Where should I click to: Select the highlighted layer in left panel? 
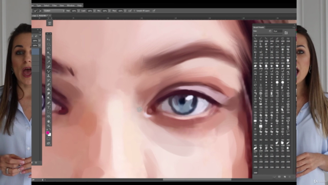tap(35, 52)
